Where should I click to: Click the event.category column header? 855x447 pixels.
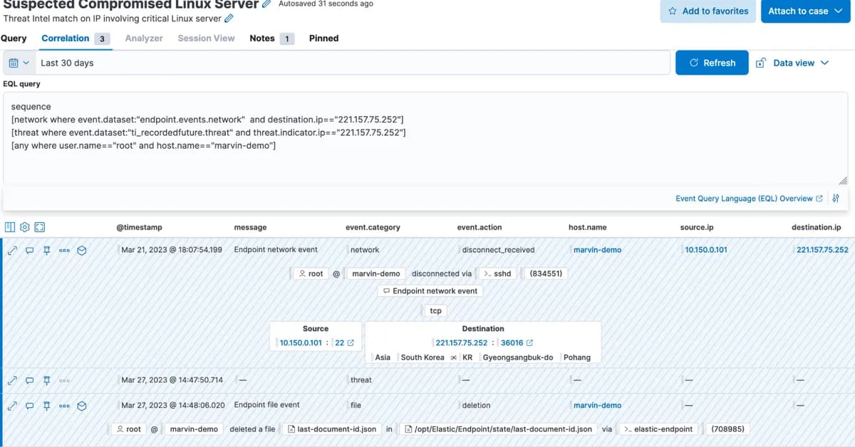tap(373, 227)
